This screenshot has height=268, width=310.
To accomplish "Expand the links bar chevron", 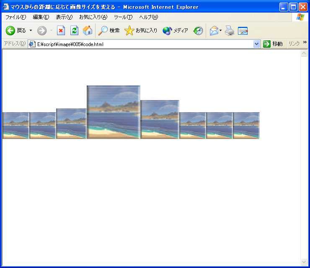I will pyautogui.click(x=305, y=43).
